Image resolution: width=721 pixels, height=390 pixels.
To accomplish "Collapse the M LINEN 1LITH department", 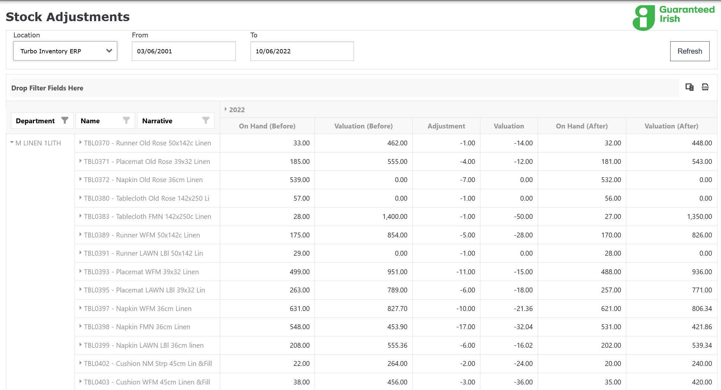I will pos(12,142).
